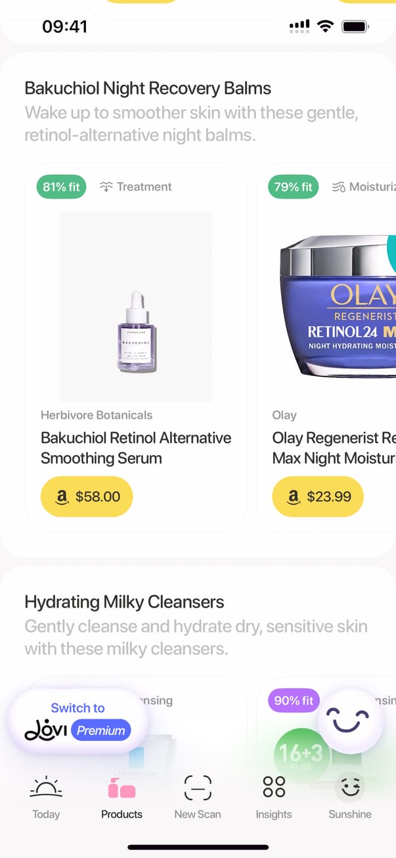Tap the Products bottles icon
The height and width of the screenshot is (858, 396).
(x=121, y=787)
